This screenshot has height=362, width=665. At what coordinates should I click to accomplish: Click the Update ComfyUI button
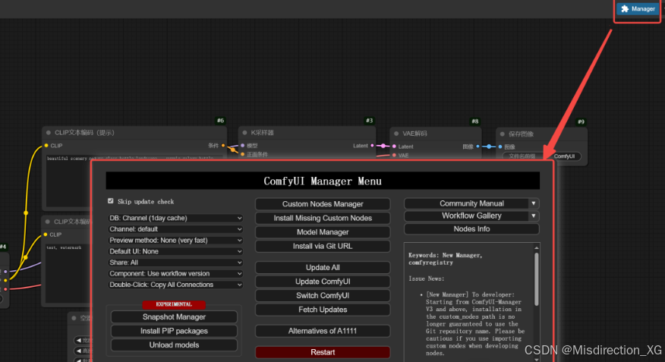coord(323,282)
